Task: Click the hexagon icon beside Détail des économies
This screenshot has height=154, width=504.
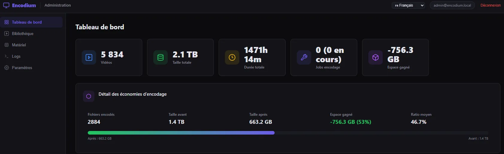Action: click(x=89, y=96)
